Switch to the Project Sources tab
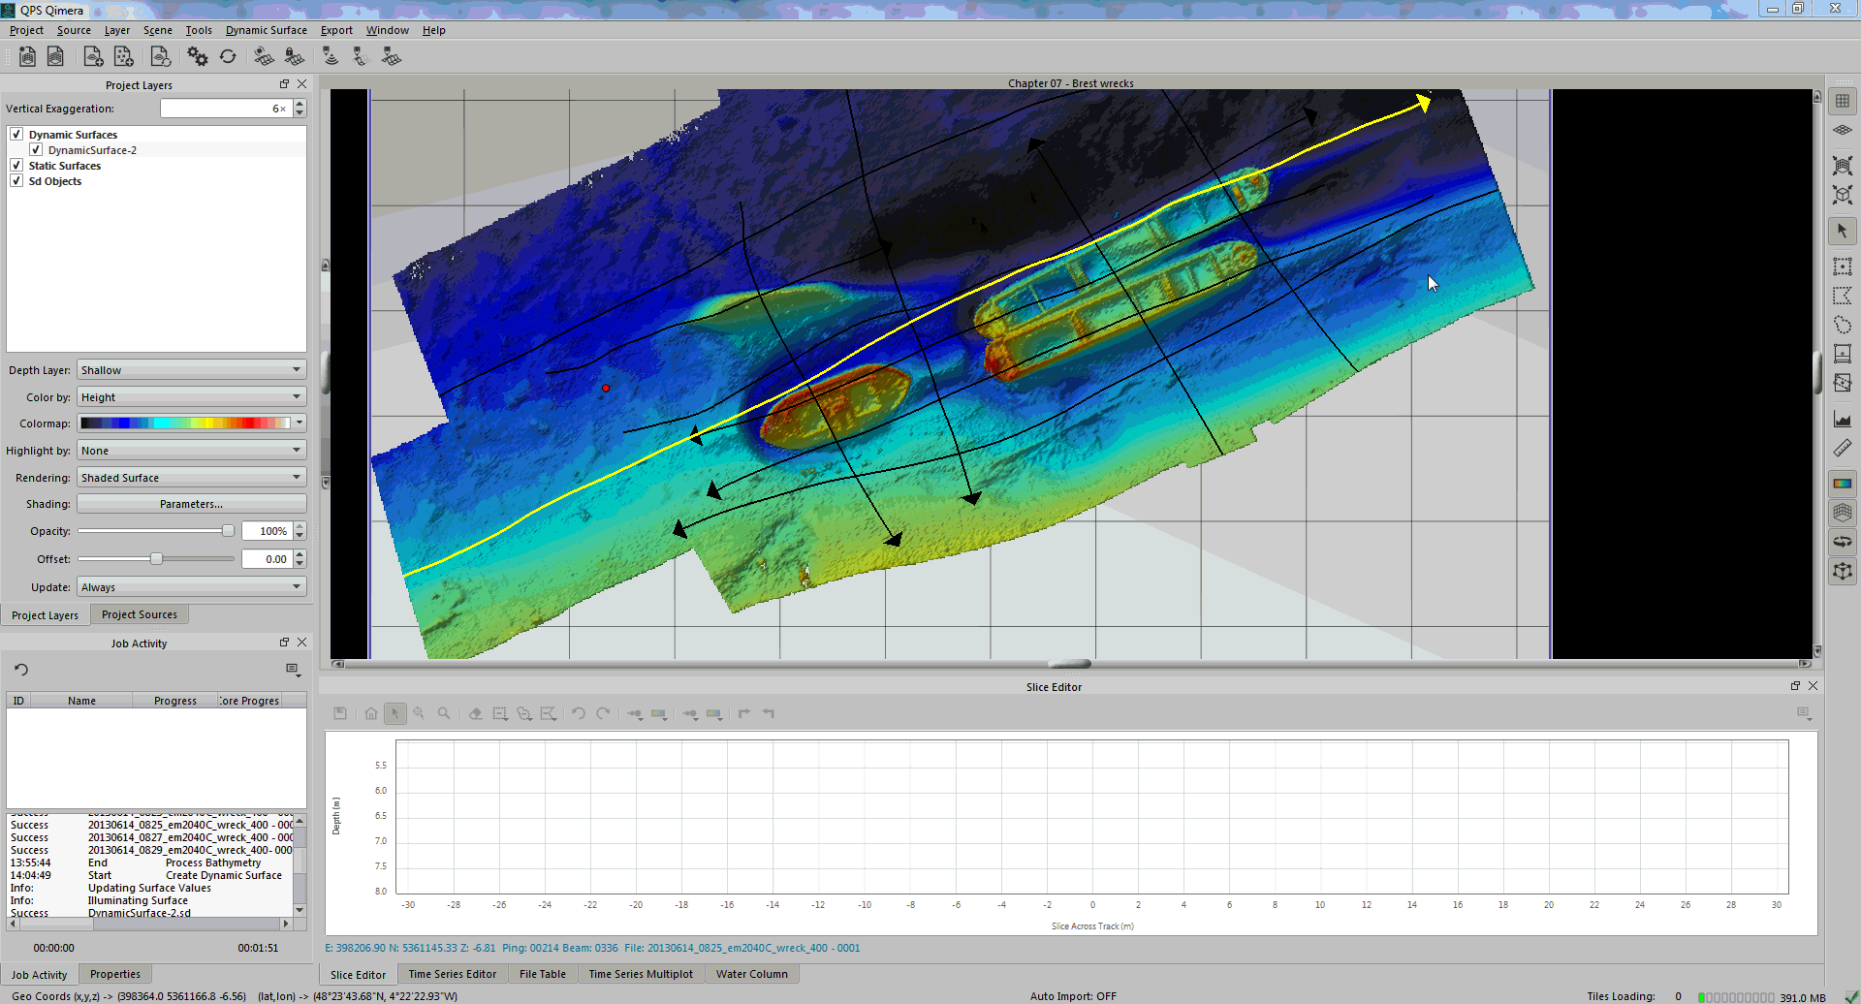 139,614
